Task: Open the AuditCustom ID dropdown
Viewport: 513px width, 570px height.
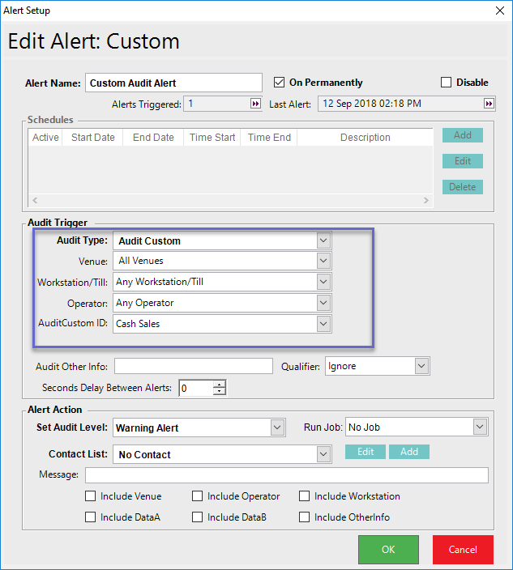Action: (x=323, y=324)
